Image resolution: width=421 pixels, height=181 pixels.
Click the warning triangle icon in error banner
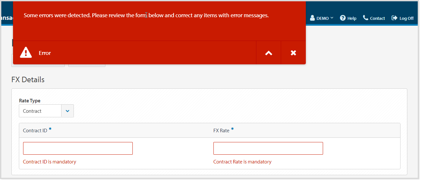click(26, 53)
